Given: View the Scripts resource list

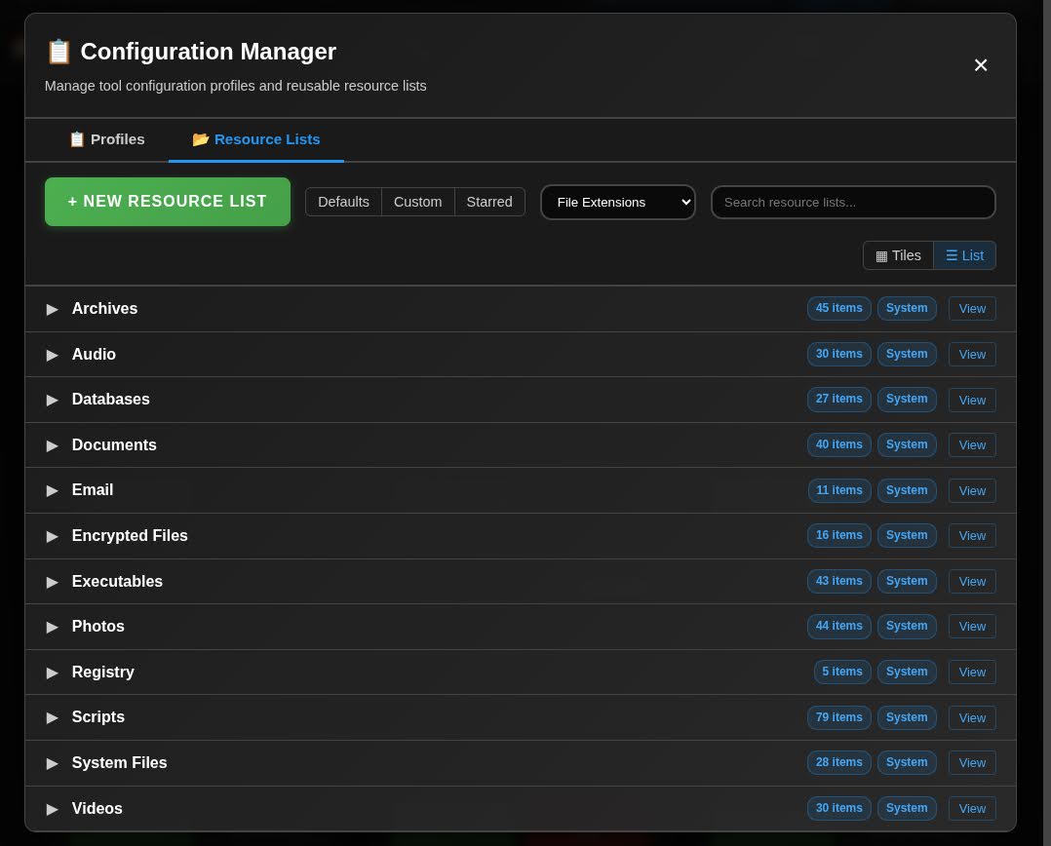Looking at the screenshot, I should pos(972,717).
